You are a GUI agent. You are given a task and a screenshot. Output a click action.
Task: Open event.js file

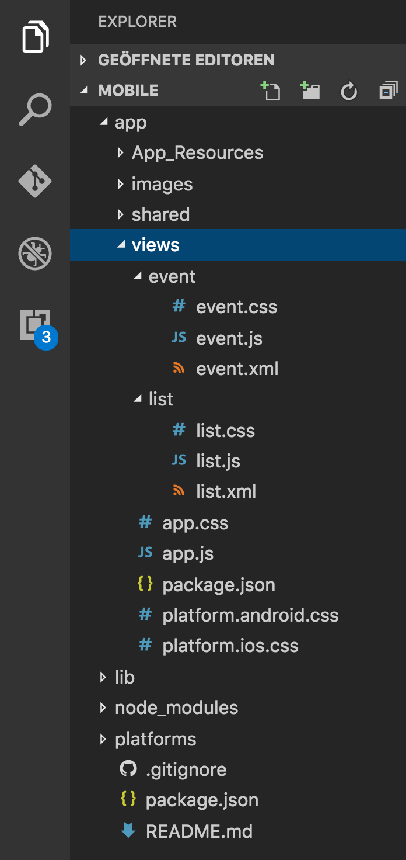pos(229,338)
